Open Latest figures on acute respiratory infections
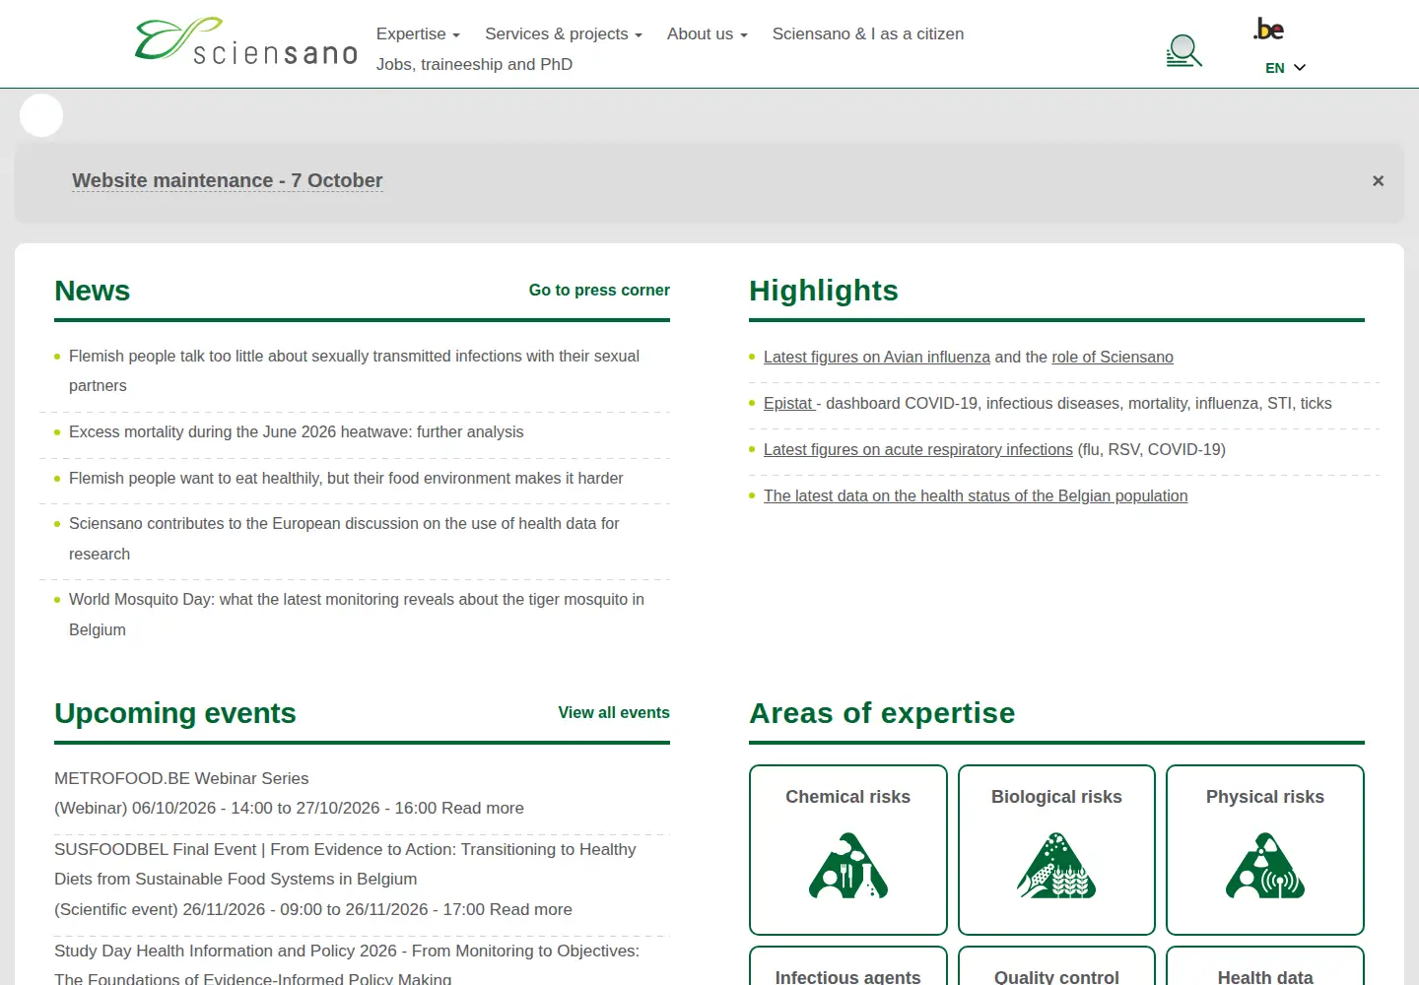Viewport: 1419px width, 985px height. 918,450
